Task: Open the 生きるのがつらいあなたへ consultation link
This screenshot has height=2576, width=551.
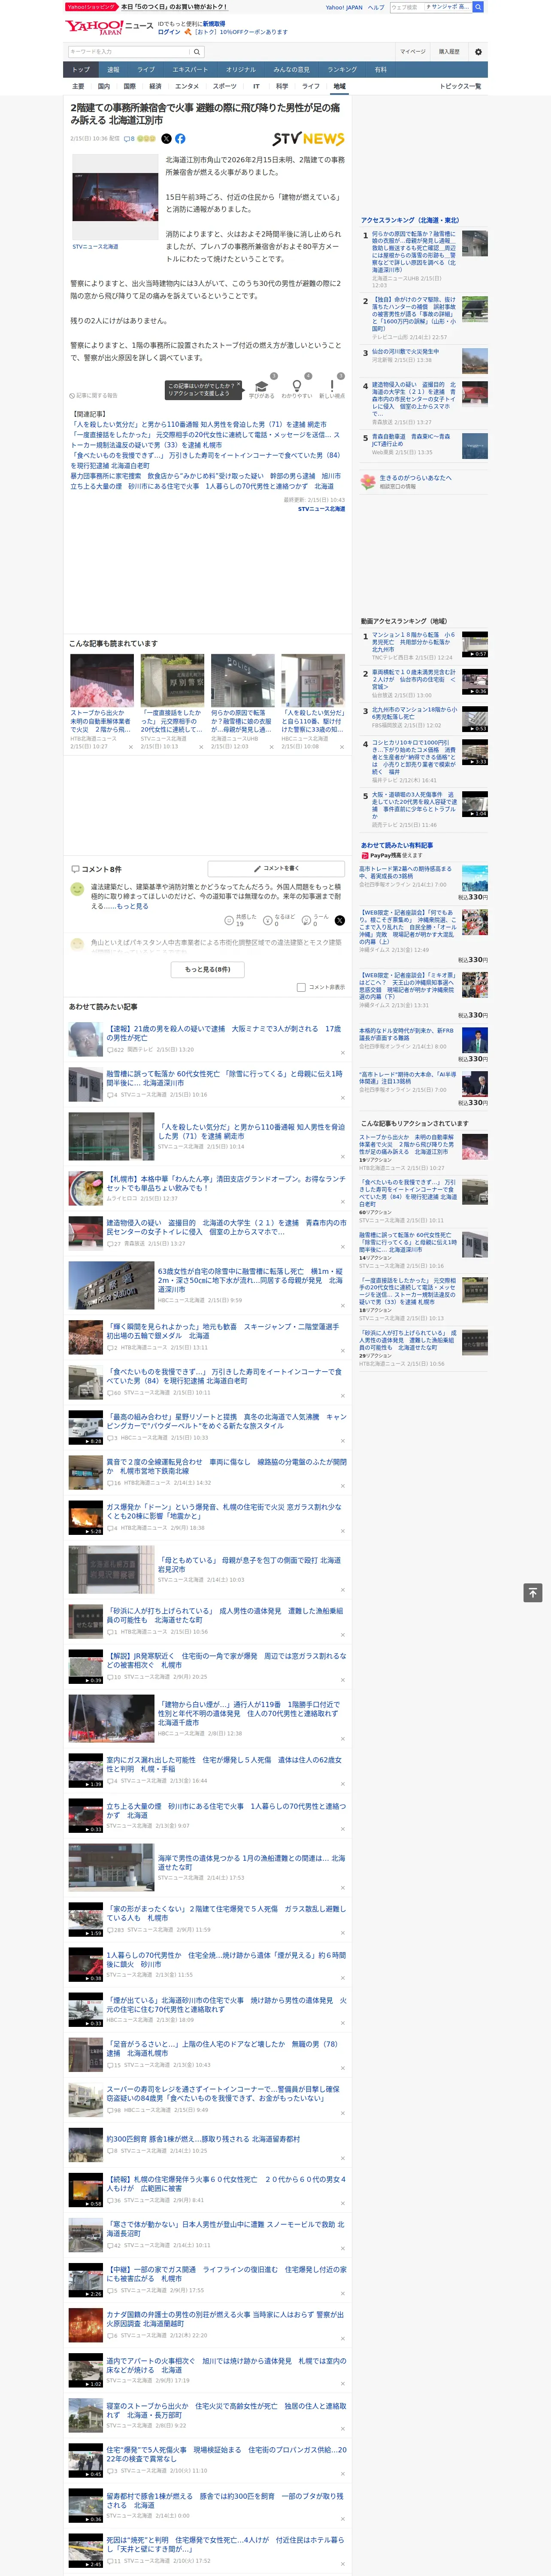Action: click(415, 478)
